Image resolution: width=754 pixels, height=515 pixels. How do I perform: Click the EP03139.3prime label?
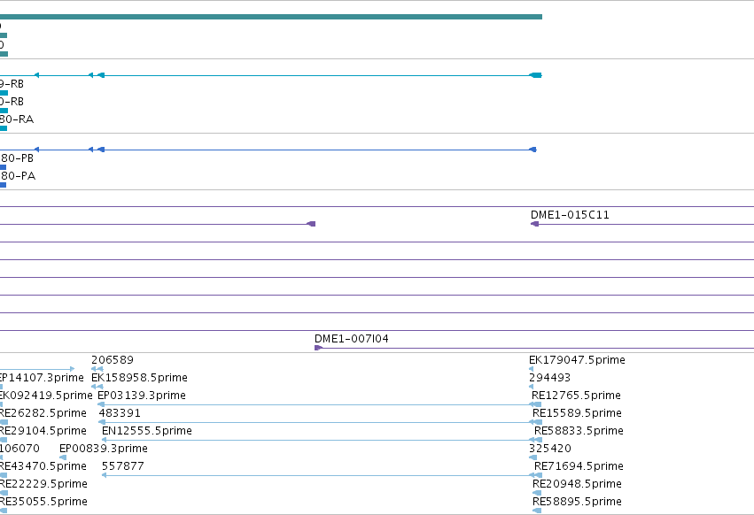coord(142,396)
